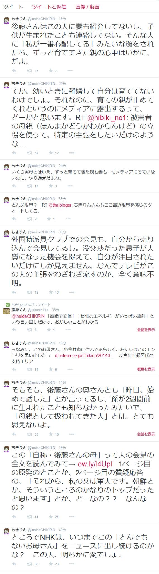
Task: Retweet the 44分 tweet showing 33 retweets
Action: (x=29, y=434)
